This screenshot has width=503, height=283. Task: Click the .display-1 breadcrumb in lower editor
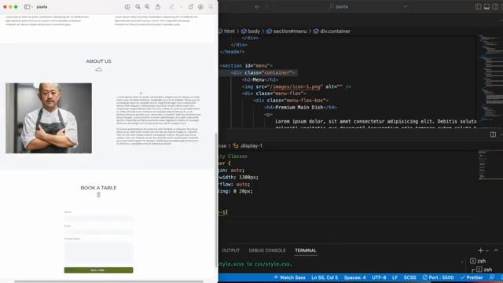point(248,145)
